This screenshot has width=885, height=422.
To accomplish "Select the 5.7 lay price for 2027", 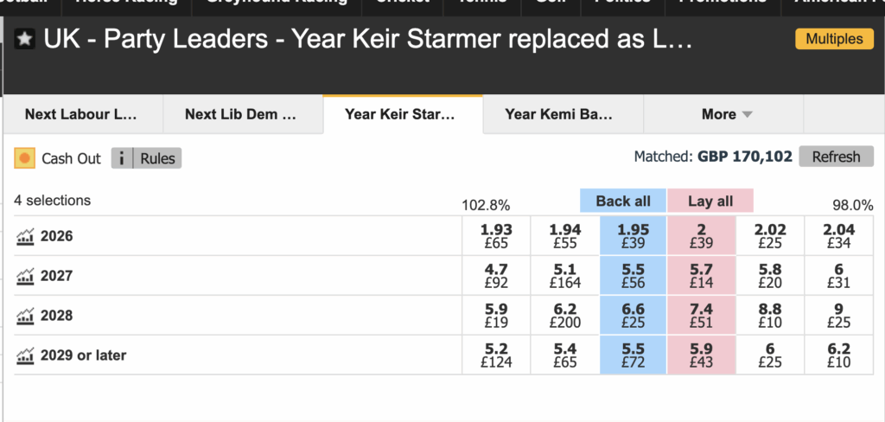I will click(x=701, y=276).
